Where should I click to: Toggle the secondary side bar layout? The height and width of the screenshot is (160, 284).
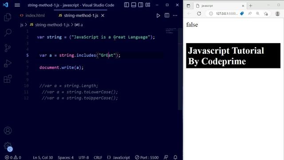141,5
